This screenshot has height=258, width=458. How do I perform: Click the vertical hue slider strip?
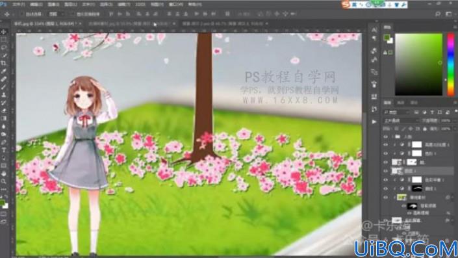451,64
